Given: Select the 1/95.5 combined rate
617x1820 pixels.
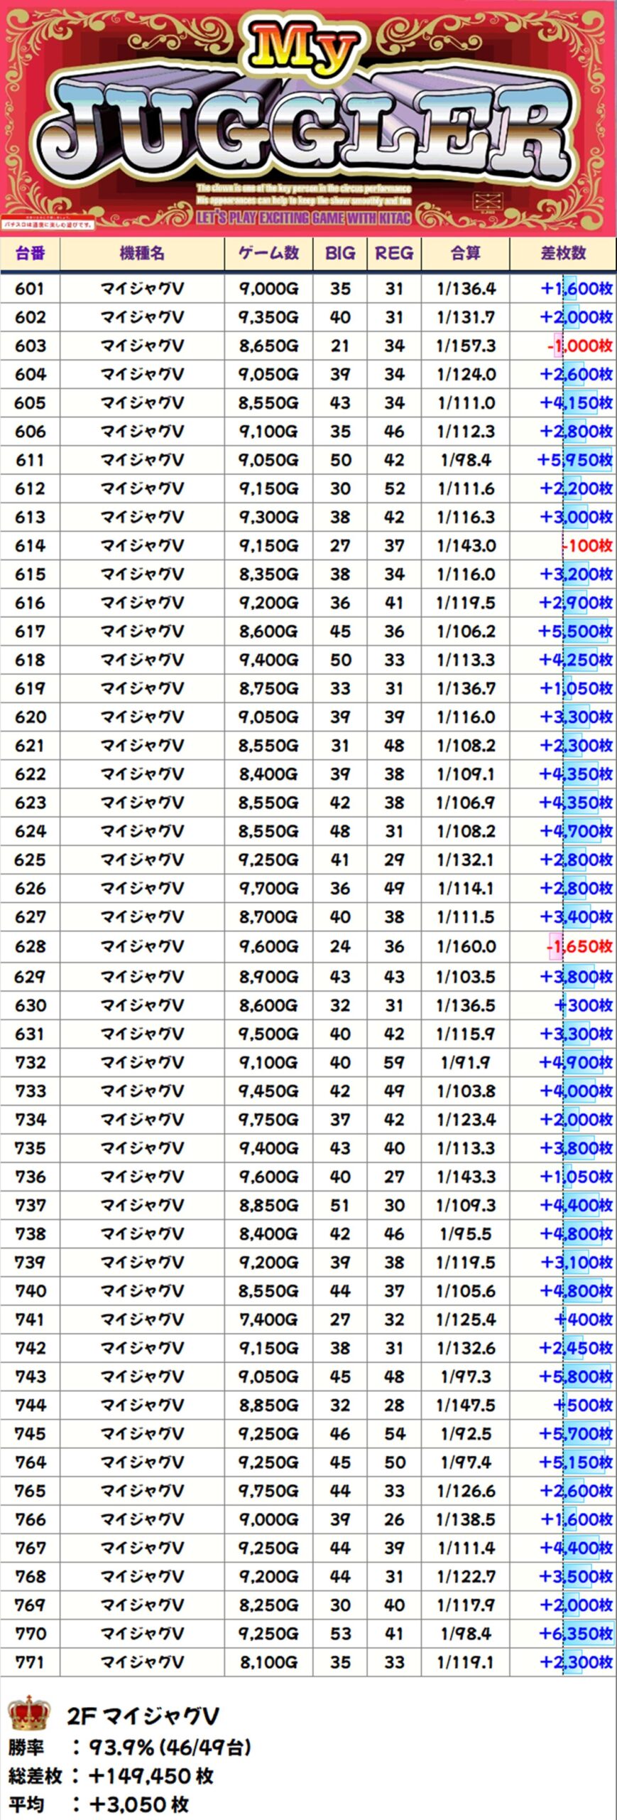Looking at the screenshot, I should (x=466, y=1234).
